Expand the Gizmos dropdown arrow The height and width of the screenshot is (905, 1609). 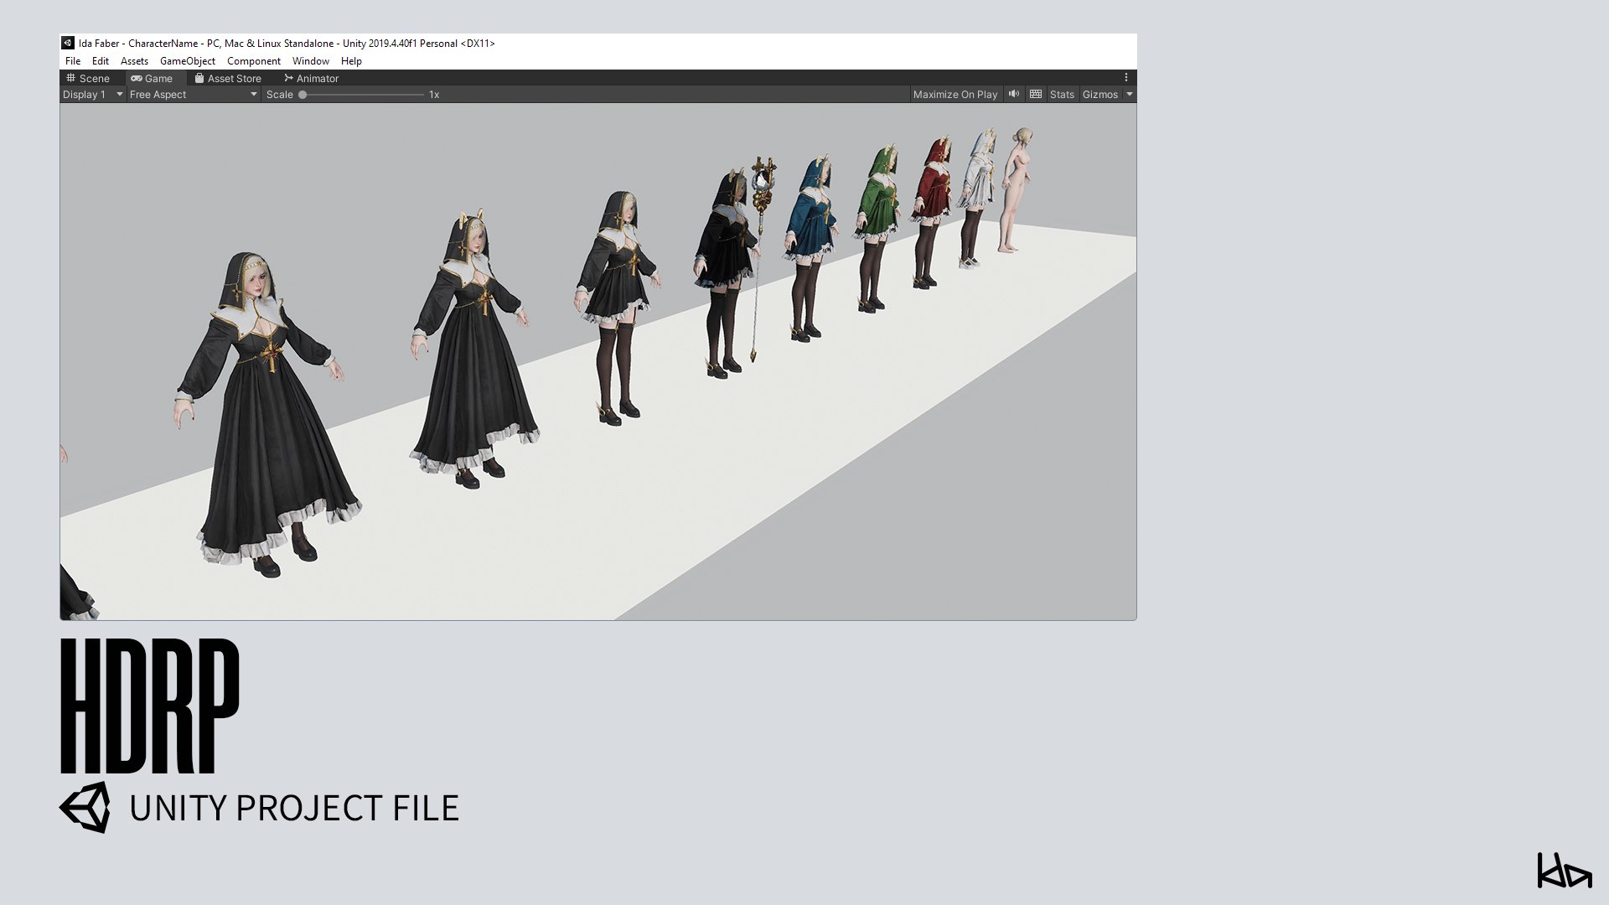pos(1130,95)
